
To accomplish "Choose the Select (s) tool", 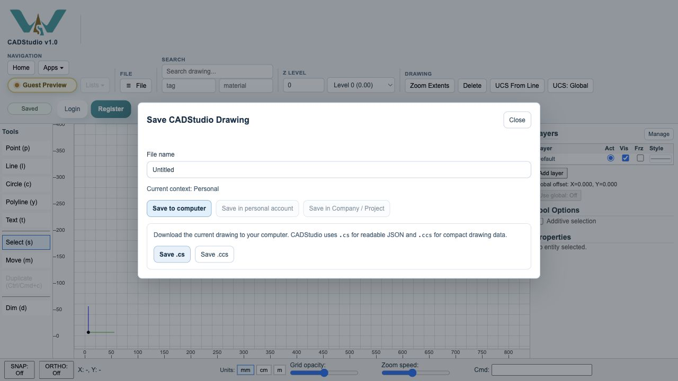I will point(26,242).
